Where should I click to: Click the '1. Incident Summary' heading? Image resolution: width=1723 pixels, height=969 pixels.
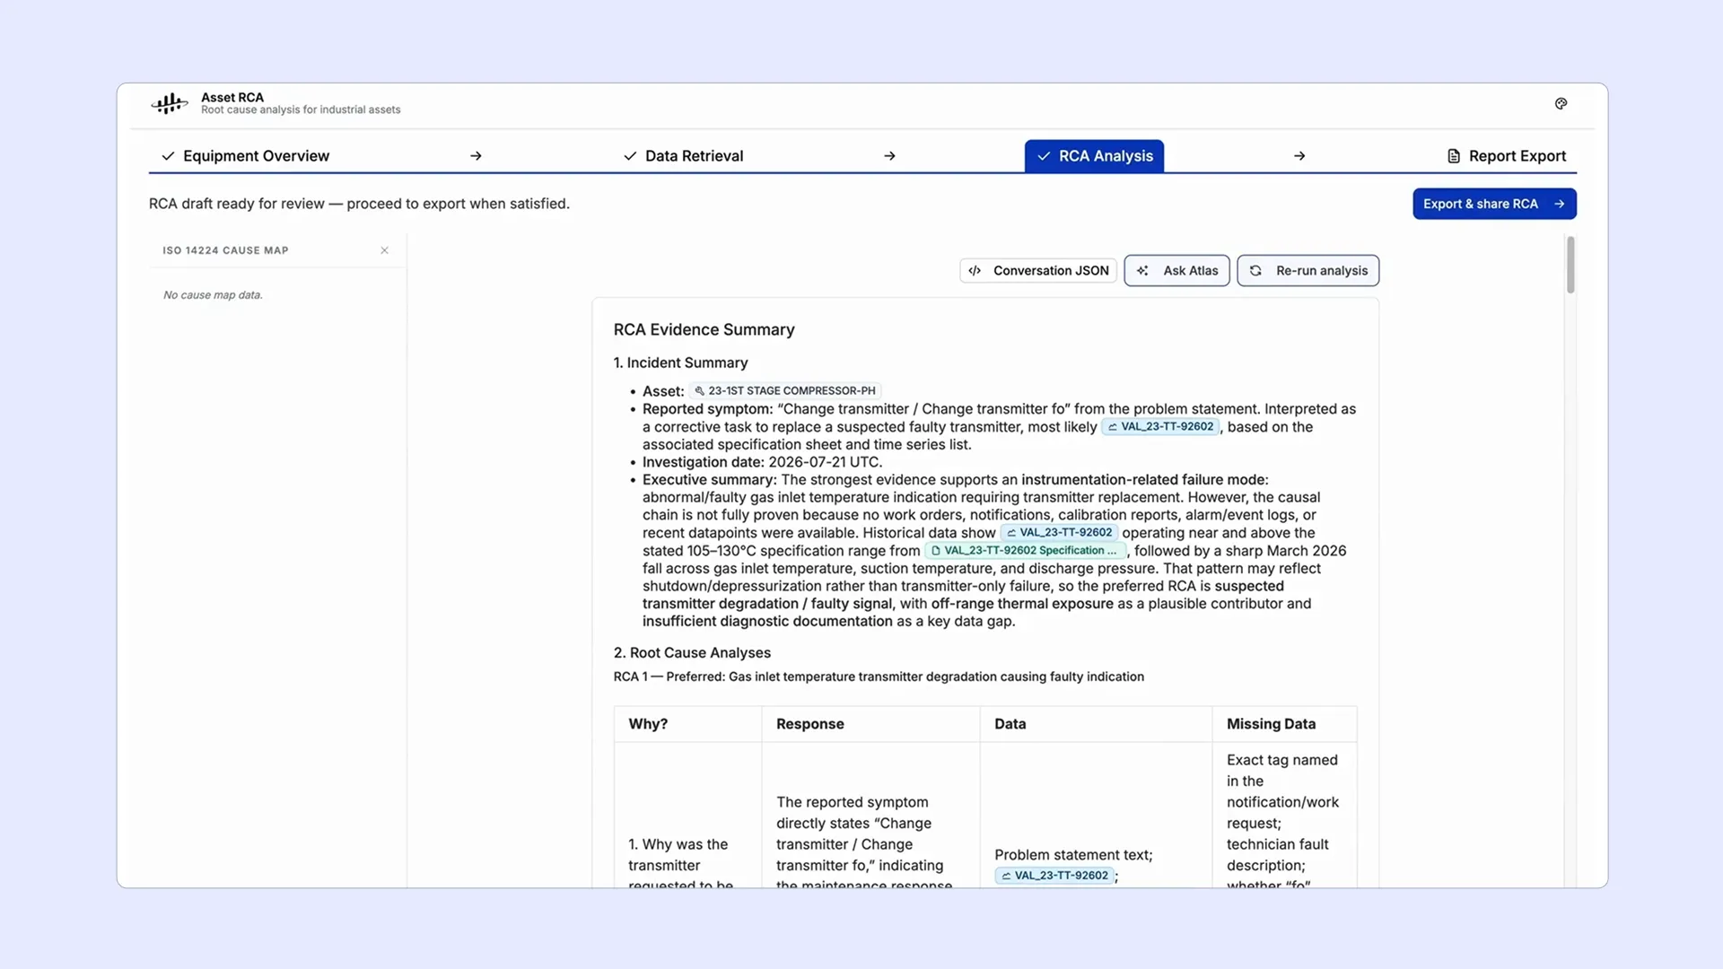point(680,362)
